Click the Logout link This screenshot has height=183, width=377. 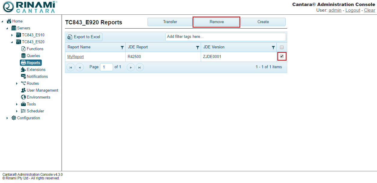(353, 10)
